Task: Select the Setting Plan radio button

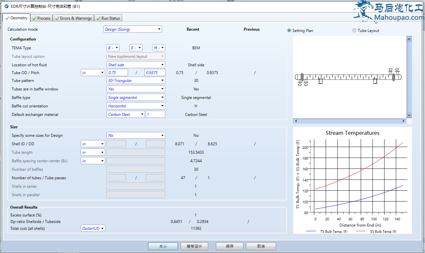Action: click(289, 31)
